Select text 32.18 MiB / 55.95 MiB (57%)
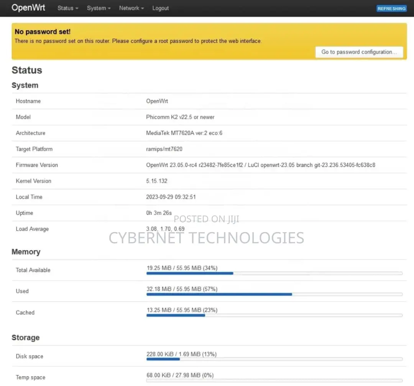Screen dimensions: 414x386 [182, 289]
